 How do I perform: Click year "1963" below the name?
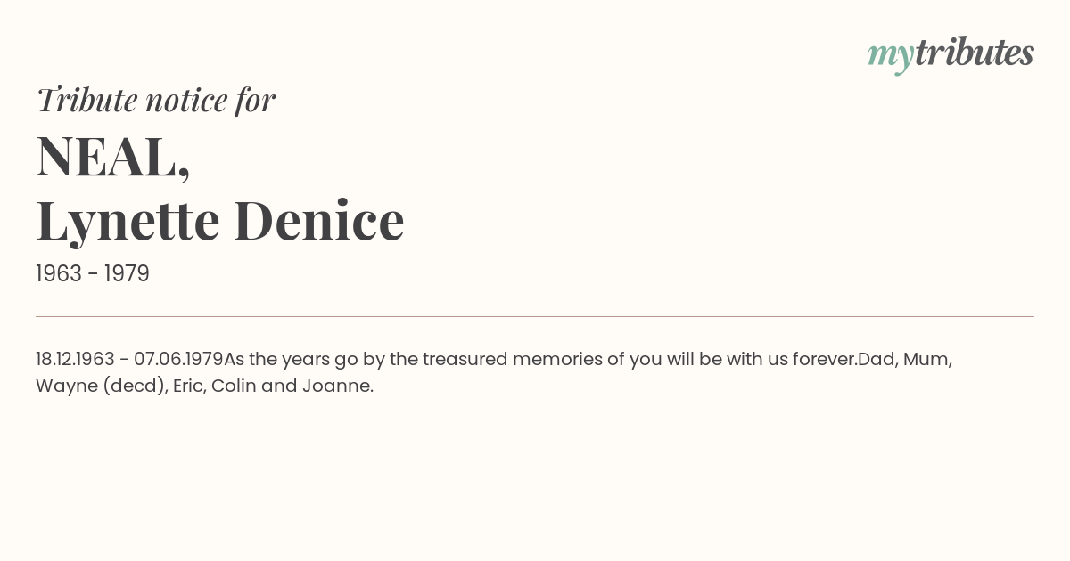[x=58, y=274]
